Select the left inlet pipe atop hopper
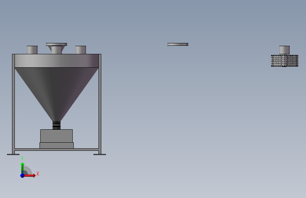 tap(32, 50)
